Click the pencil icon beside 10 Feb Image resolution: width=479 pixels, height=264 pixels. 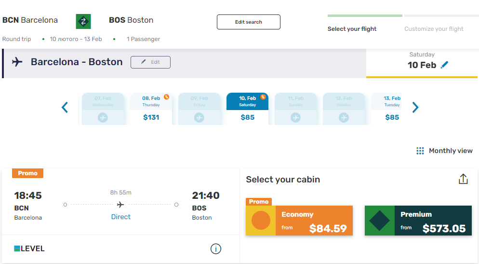click(444, 65)
